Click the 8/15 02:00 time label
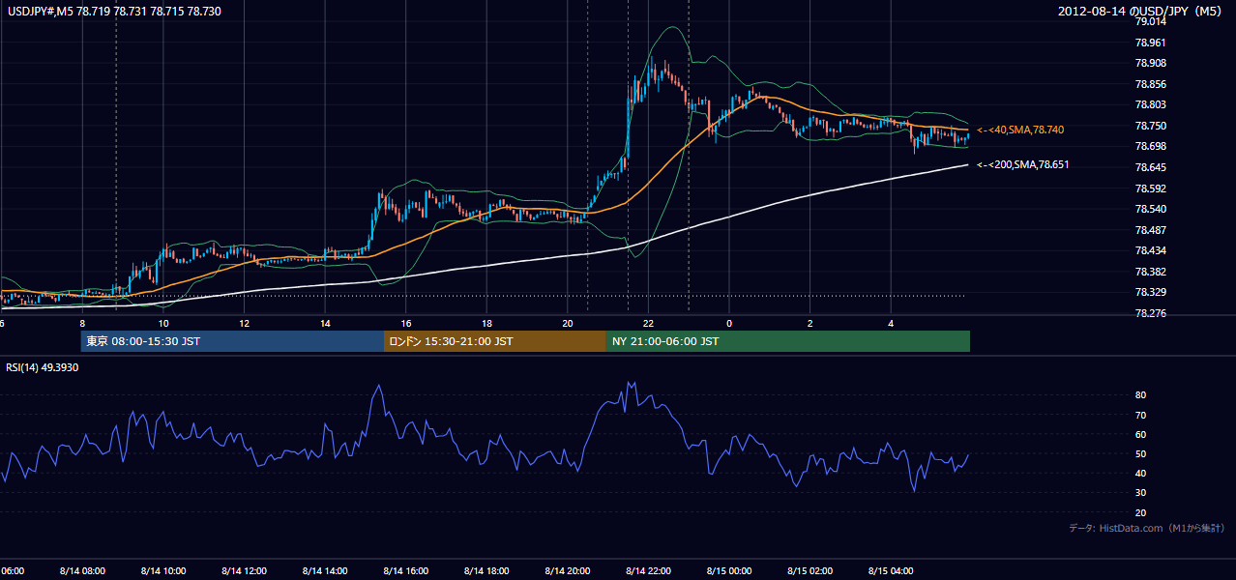Image resolution: width=1236 pixels, height=580 pixels. pyautogui.click(x=809, y=571)
